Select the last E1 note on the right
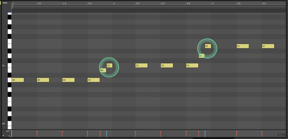Viewport: 288px width, 139px height. coord(268,46)
